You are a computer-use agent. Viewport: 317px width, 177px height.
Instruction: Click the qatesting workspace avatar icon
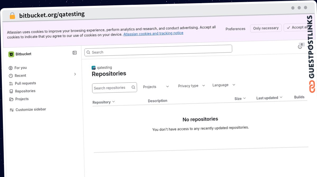(x=94, y=68)
